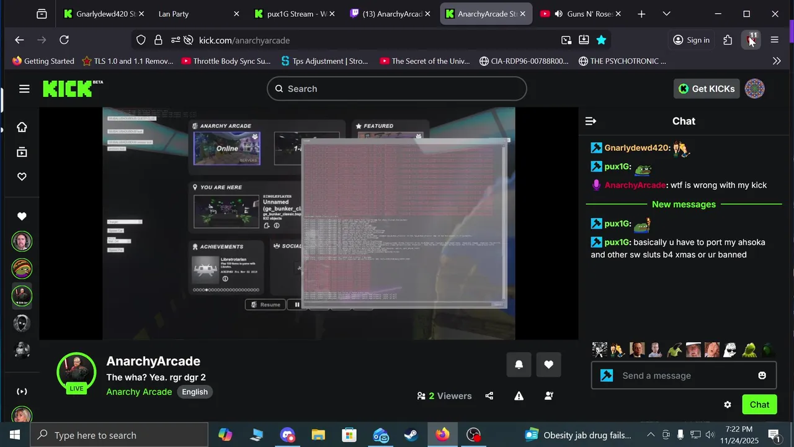Focus the Kick search box
The image size is (794, 447).
[397, 89]
